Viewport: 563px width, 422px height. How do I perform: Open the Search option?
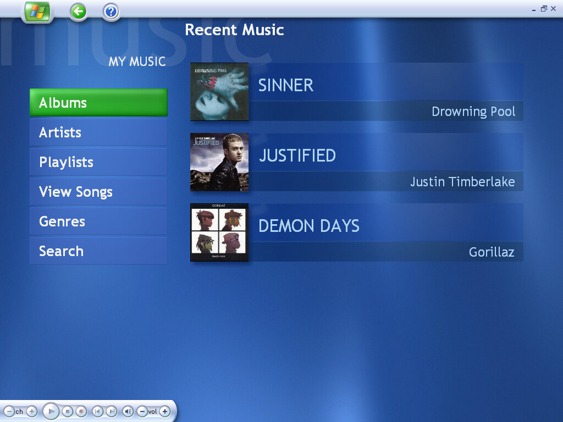click(98, 251)
